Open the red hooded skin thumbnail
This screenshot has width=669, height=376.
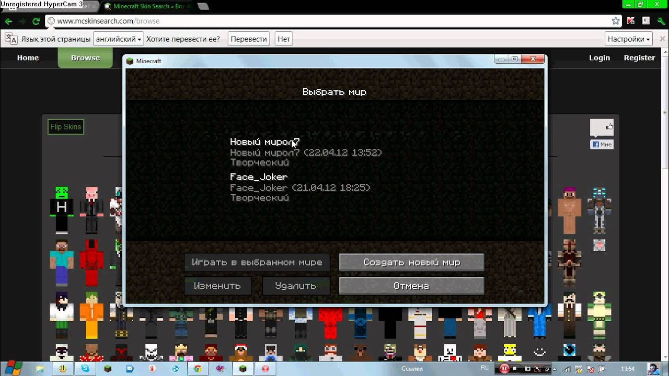pos(91,263)
